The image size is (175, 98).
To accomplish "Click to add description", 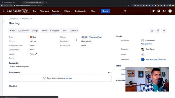I will 19,66.
